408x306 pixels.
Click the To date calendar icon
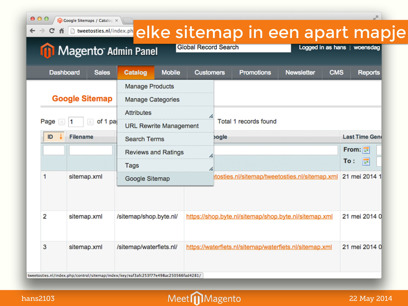pyautogui.click(x=366, y=161)
